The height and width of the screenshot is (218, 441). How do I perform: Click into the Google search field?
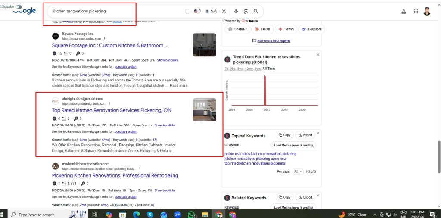click(x=115, y=11)
